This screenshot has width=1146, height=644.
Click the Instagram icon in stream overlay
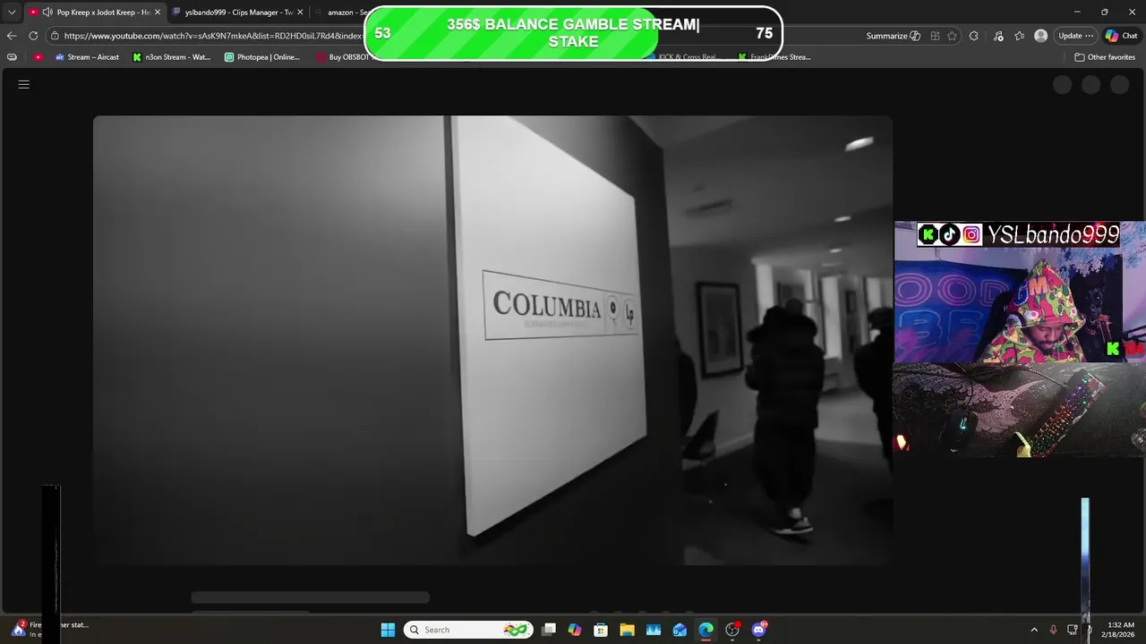pos(971,235)
